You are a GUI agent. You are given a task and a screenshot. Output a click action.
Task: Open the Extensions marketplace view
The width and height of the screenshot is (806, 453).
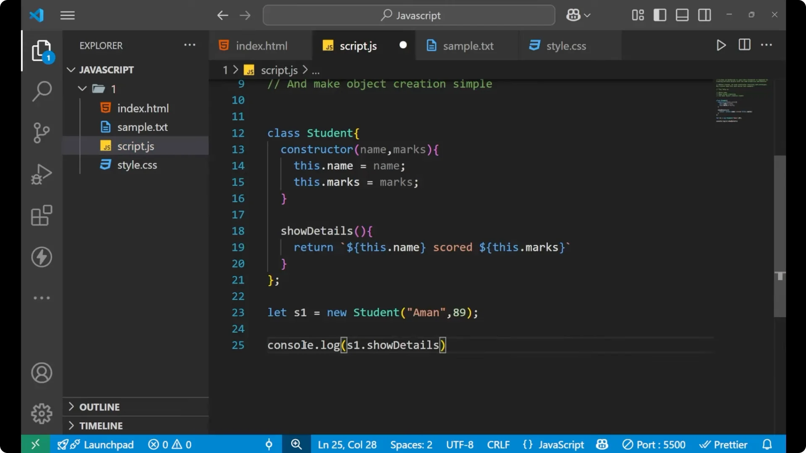(x=41, y=215)
